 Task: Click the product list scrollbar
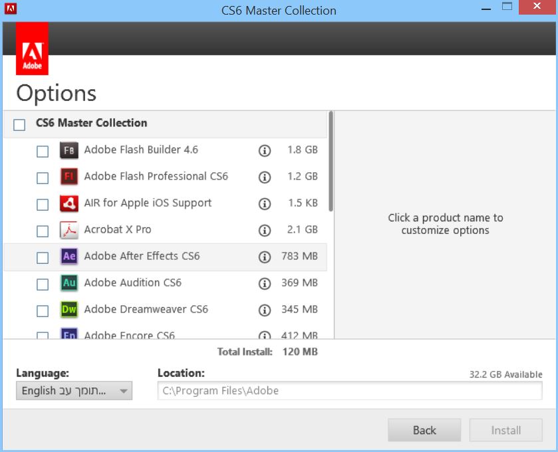[x=331, y=162]
